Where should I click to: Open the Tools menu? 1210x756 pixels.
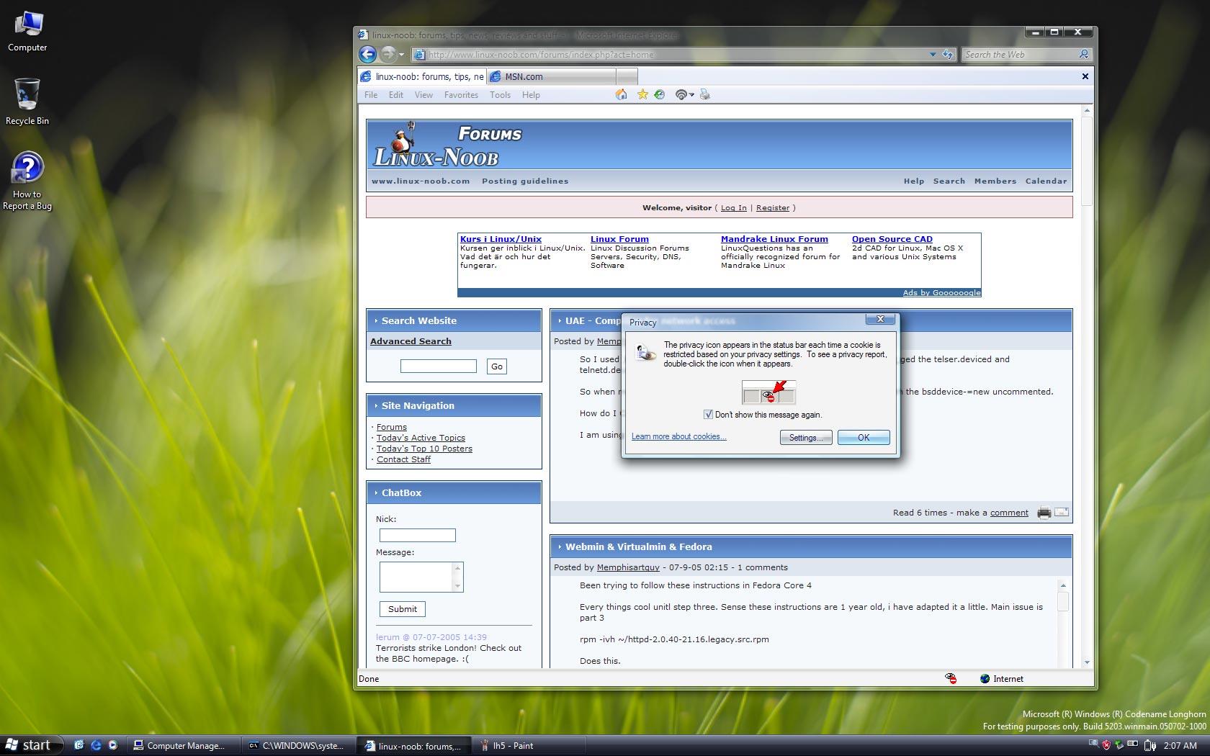[x=500, y=95]
